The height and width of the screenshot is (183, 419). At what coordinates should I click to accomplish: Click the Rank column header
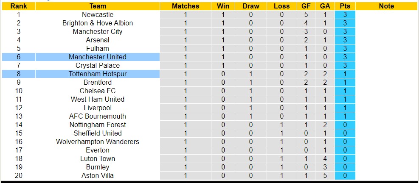(18, 6)
